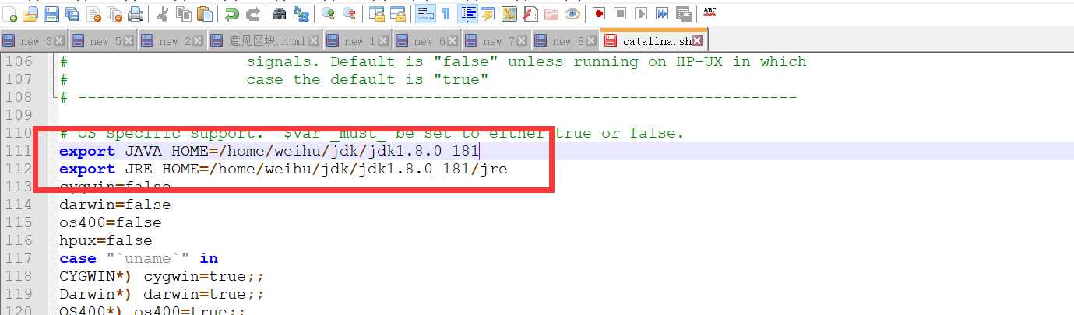Print the document with the printer icon
This screenshot has height=315, width=1074.
136,14
